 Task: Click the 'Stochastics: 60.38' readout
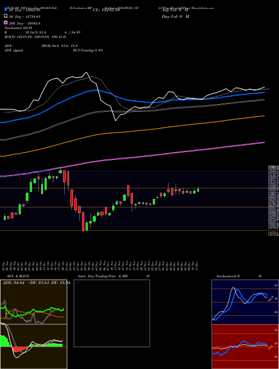tap(18, 28)
